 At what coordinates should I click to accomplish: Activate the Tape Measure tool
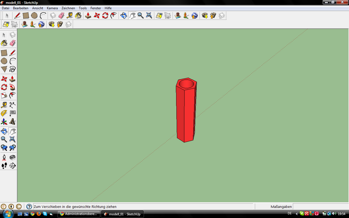[x=4, y=105]
